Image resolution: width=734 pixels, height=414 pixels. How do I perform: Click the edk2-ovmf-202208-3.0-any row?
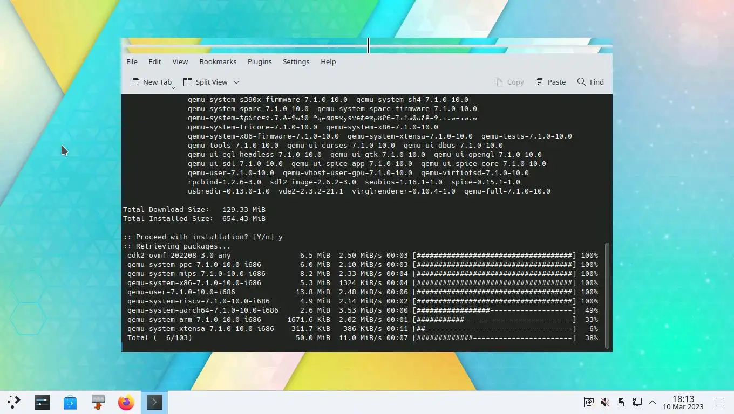tap(363, 255)
